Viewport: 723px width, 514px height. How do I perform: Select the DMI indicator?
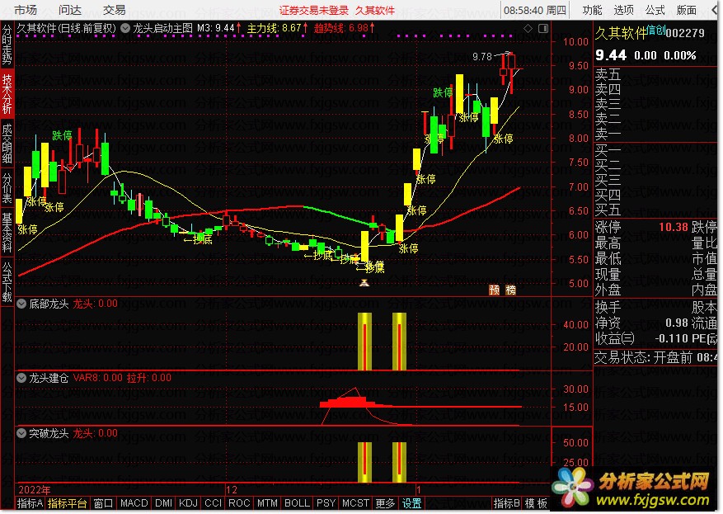click(x=164, y=503)
